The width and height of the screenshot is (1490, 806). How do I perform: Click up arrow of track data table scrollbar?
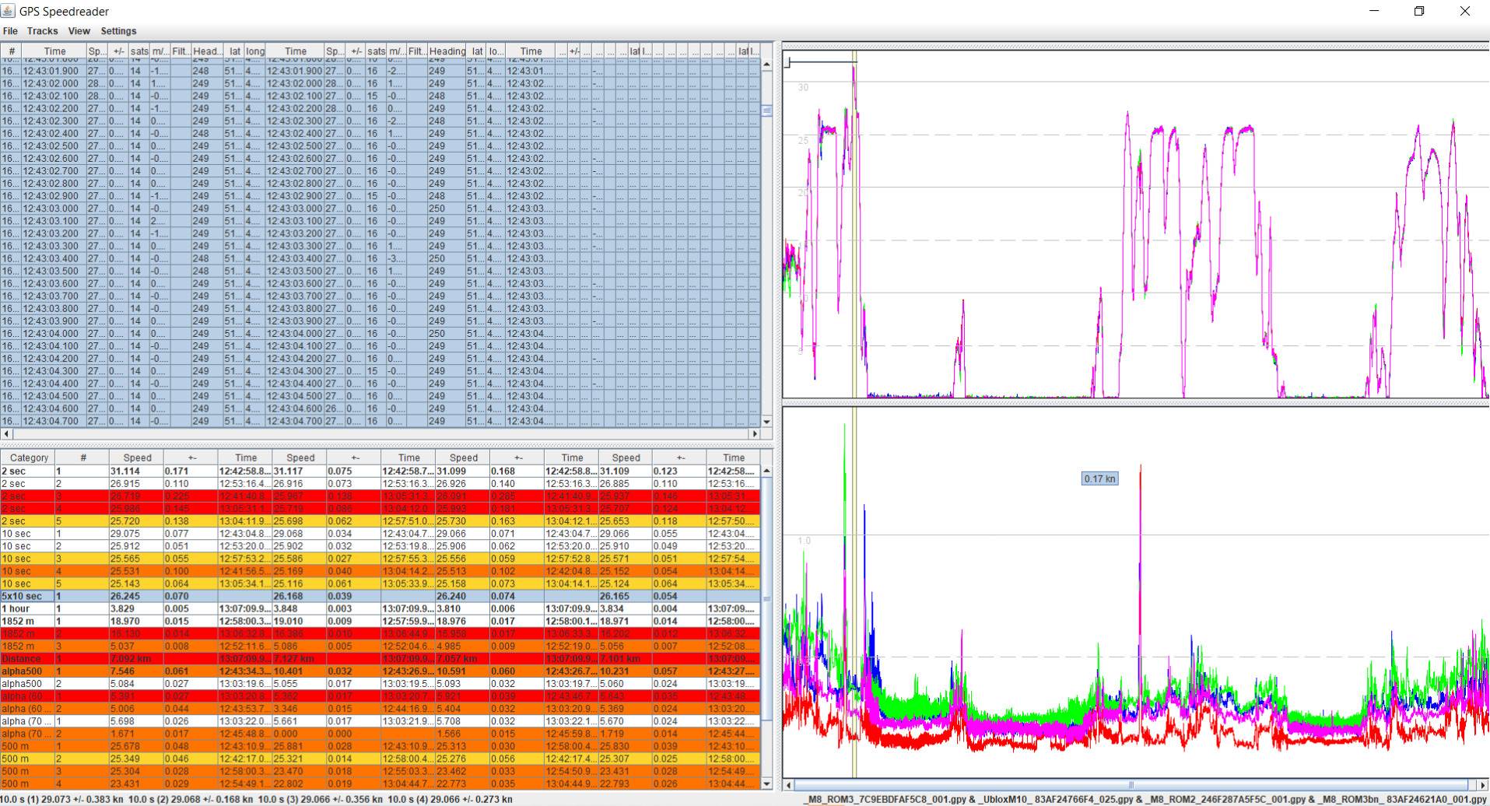tap(766, 64)
